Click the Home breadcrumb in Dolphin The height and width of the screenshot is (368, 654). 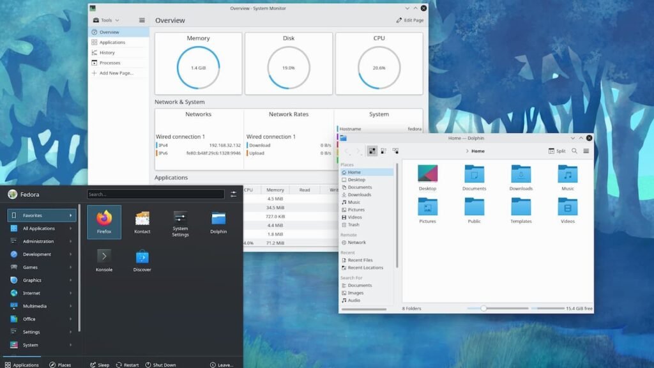478,151
